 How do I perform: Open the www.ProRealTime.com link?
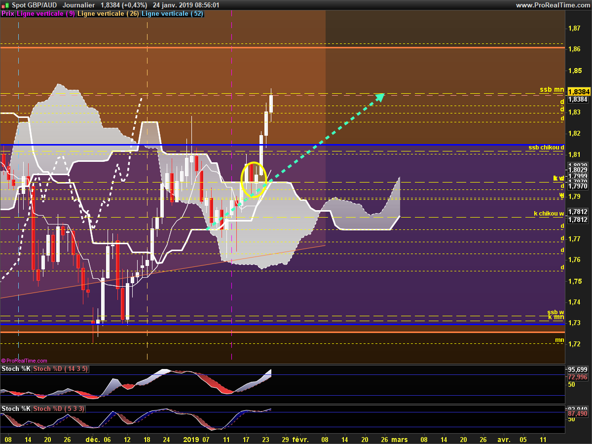[553, 5]
